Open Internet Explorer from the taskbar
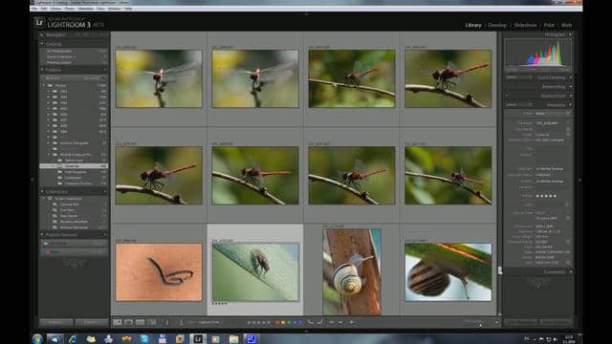612x344 pixels. click(x=73, y=338)
